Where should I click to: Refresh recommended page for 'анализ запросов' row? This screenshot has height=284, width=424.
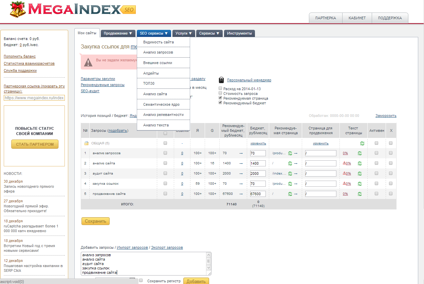tap(290, 153)
